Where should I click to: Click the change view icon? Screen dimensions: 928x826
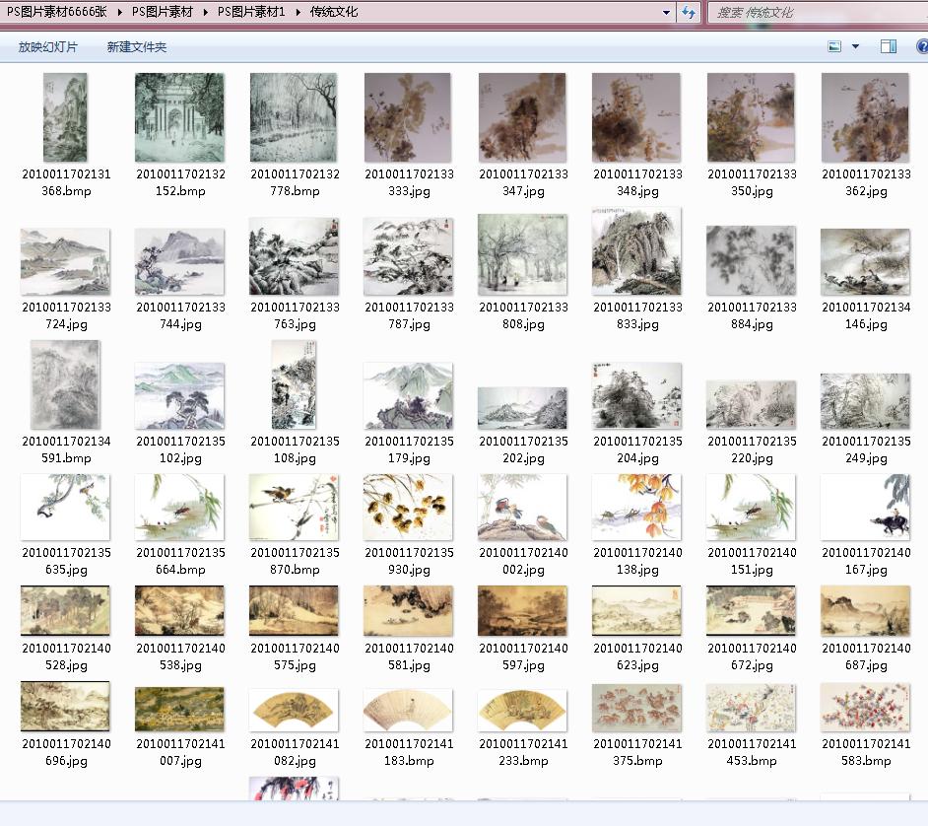pos(834,46)
